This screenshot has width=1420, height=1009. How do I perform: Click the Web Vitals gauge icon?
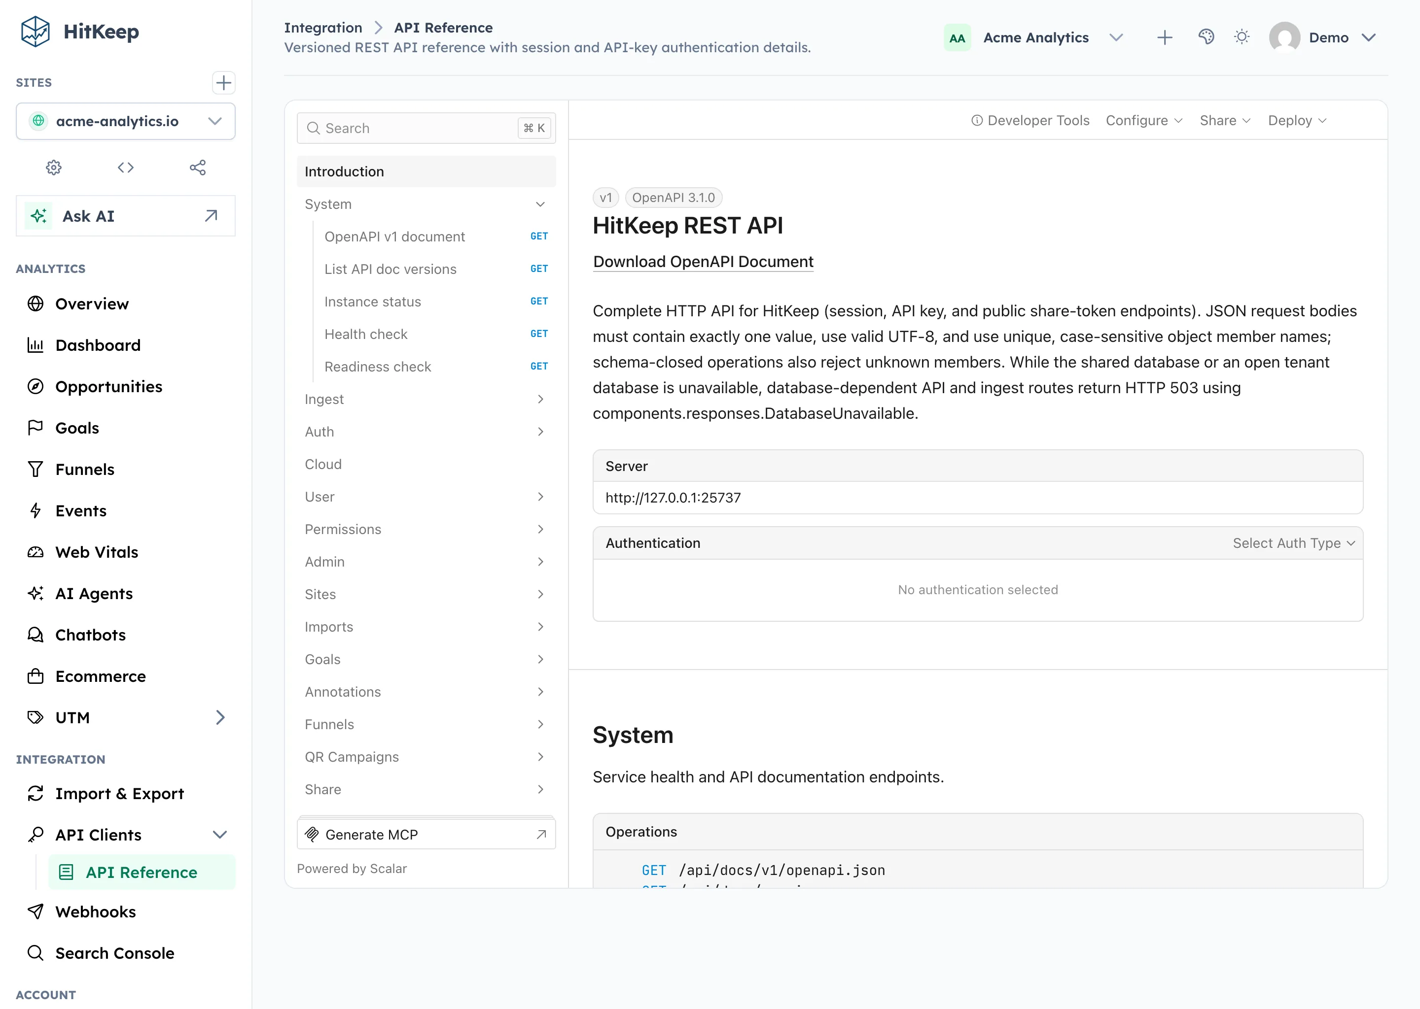(35, 552)
